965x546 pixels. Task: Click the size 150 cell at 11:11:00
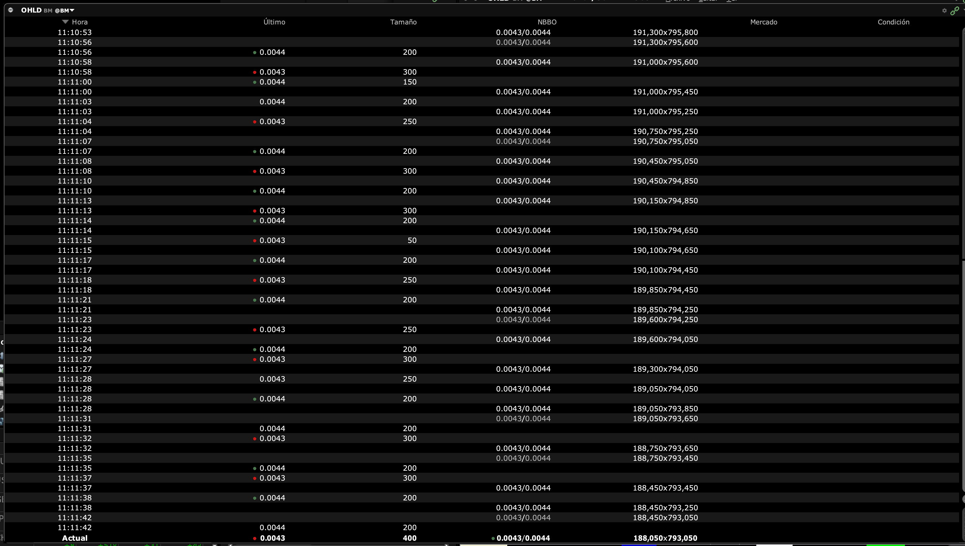click(410, 82)
